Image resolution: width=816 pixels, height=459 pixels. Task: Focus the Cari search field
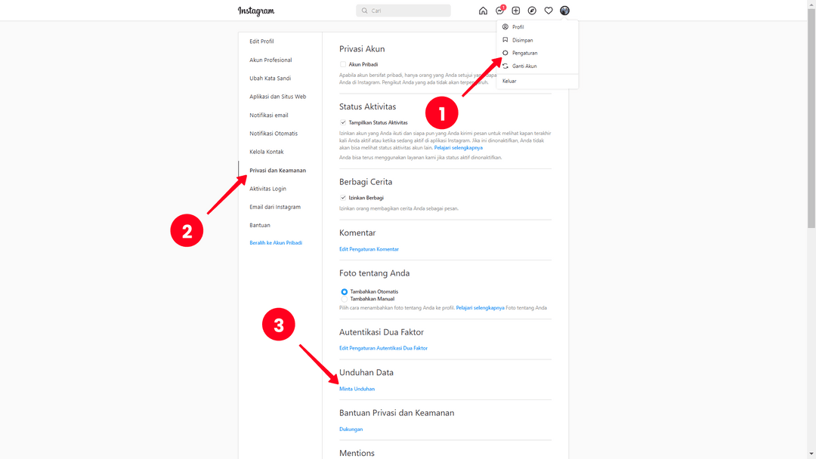403,11
